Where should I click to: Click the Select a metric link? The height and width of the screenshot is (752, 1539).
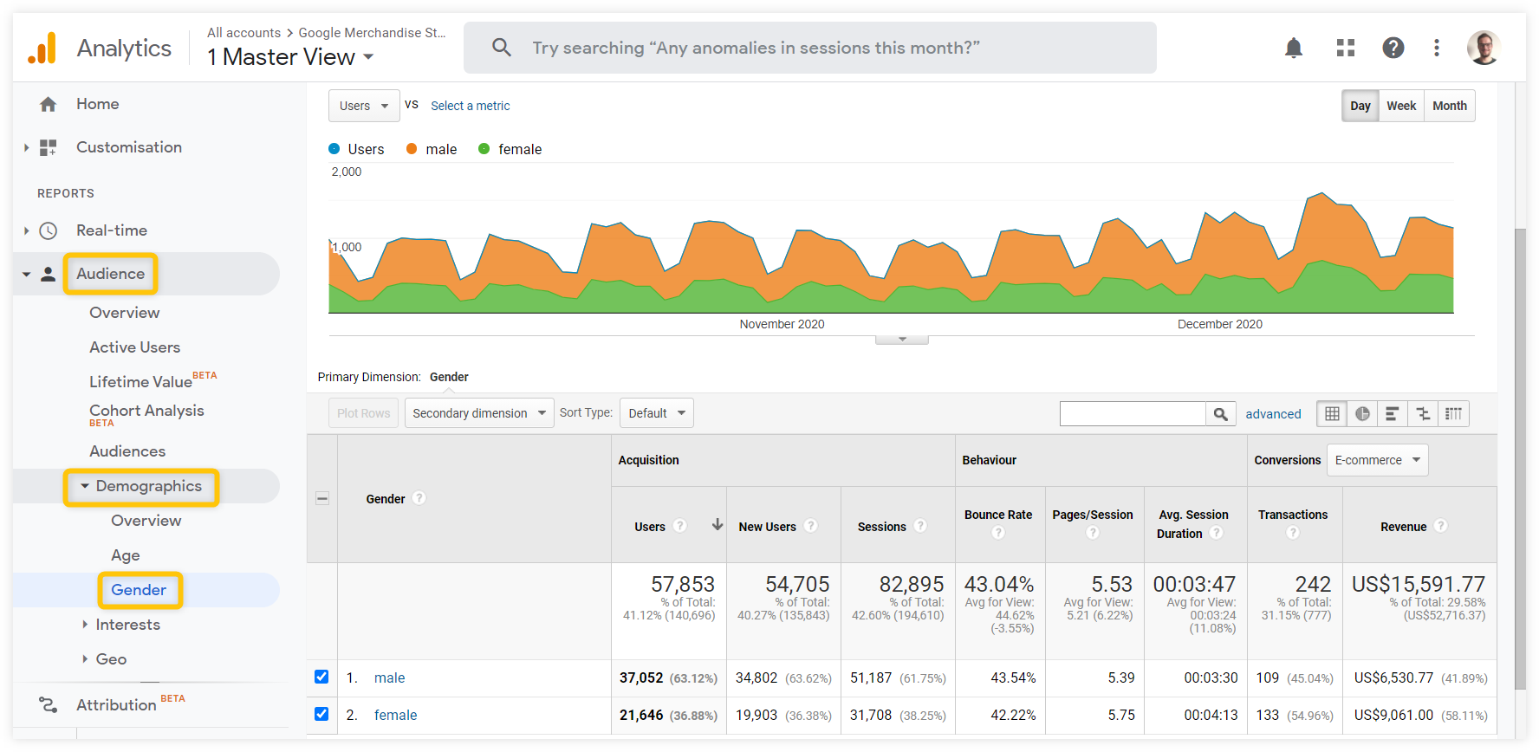point(470,106)
